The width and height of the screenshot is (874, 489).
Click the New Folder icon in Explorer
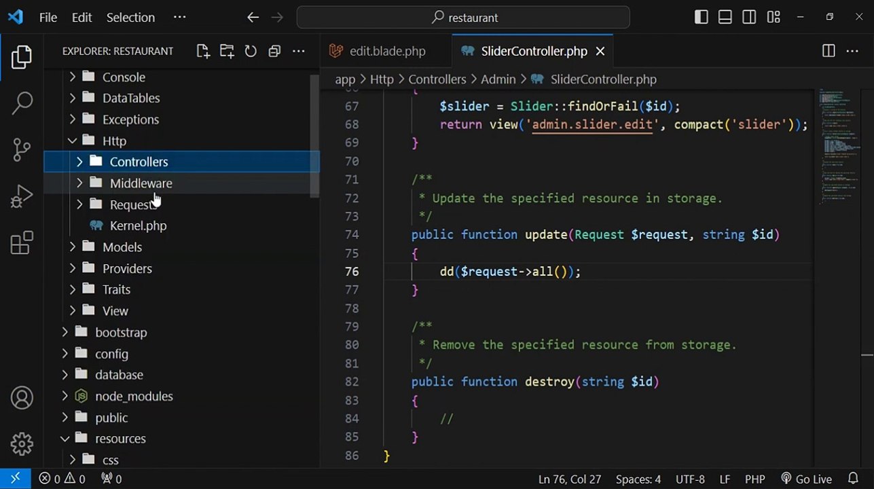click(227, 51)
